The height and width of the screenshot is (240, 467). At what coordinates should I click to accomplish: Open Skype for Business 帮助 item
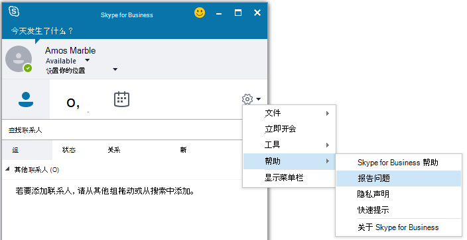(x=399, y=163)
